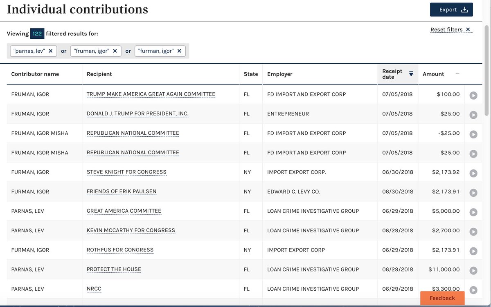Sort by the Amount column header
Image resolution: width=491 pixels, height=307 pixels.
tap(441, 74)
